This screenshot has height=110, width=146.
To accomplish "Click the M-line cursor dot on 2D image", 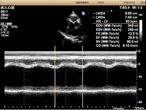I will (x=68, y=27).
